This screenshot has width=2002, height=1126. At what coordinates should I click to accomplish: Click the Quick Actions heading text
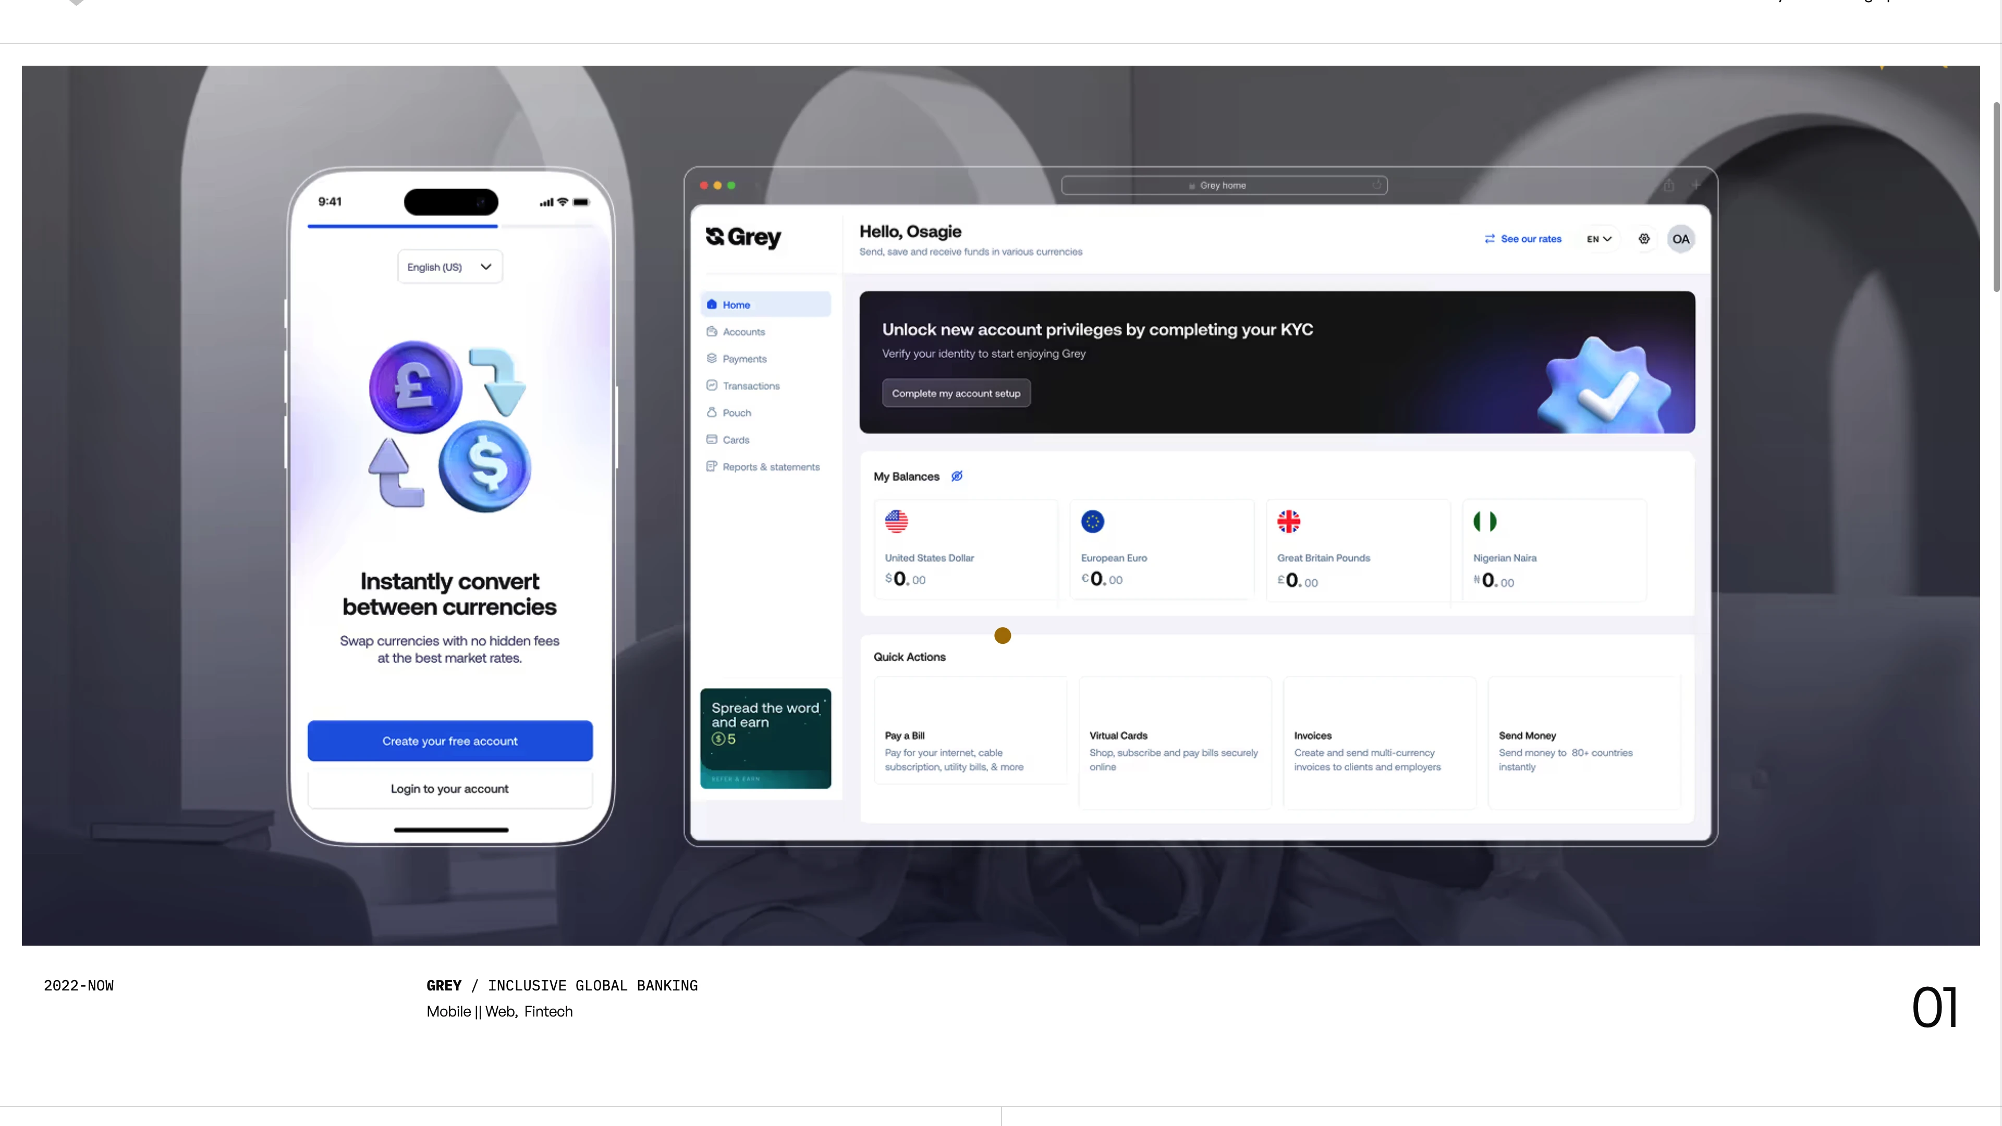(909, 657)
